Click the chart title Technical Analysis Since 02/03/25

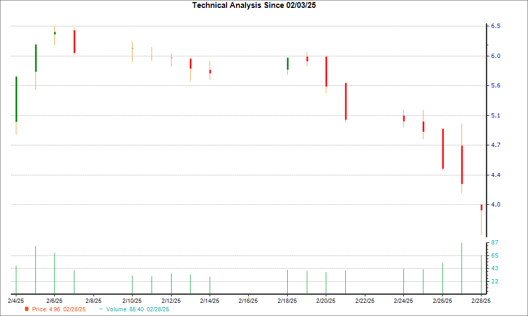[254, 6]
